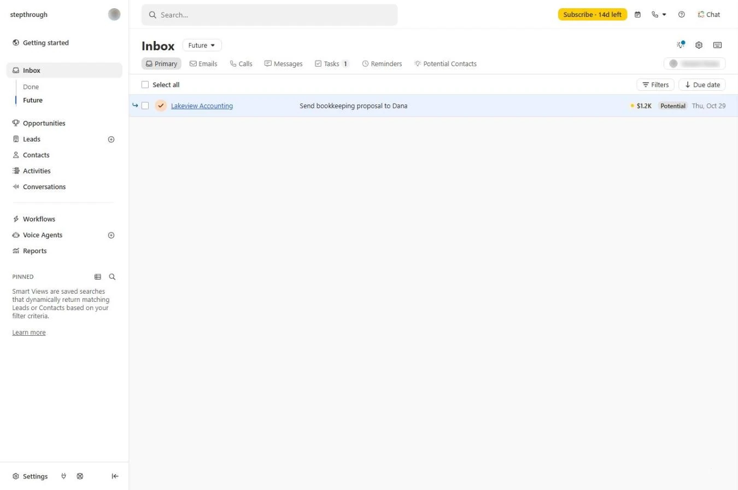Open Settings in the sidebar footer

[x=30, y=476]
